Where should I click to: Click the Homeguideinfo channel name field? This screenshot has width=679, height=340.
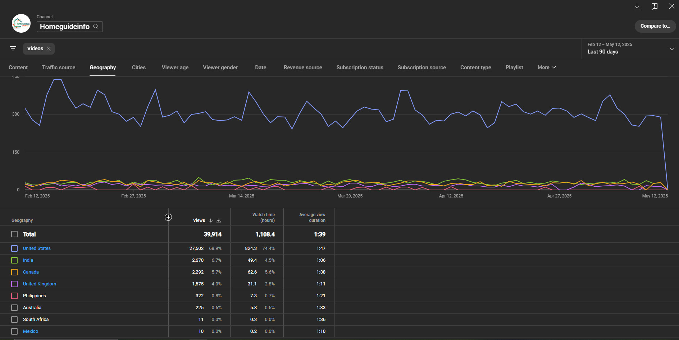(70, 27)
